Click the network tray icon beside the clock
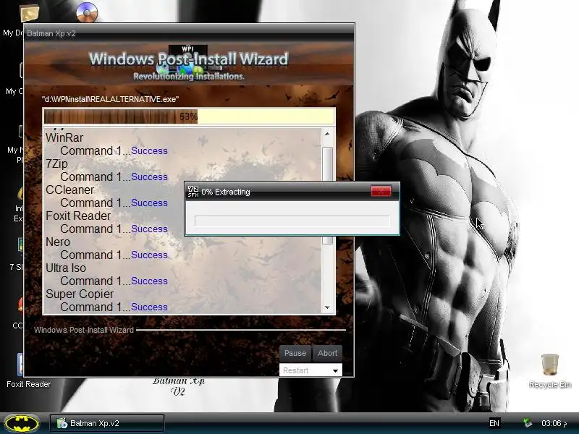The width and height of the screenshot is (579, 434). coord(528,423)
